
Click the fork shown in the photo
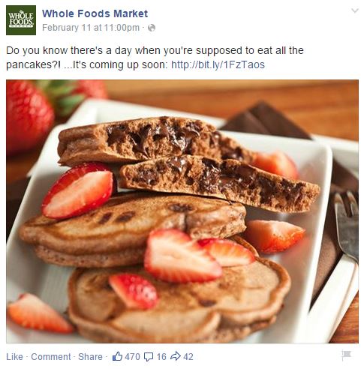(x=347, y=225)
